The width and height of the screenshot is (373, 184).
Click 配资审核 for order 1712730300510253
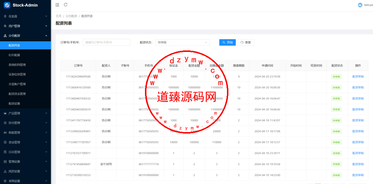358,175
